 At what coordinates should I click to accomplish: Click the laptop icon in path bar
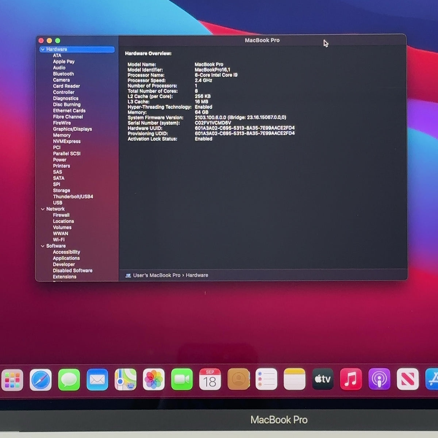128,276
